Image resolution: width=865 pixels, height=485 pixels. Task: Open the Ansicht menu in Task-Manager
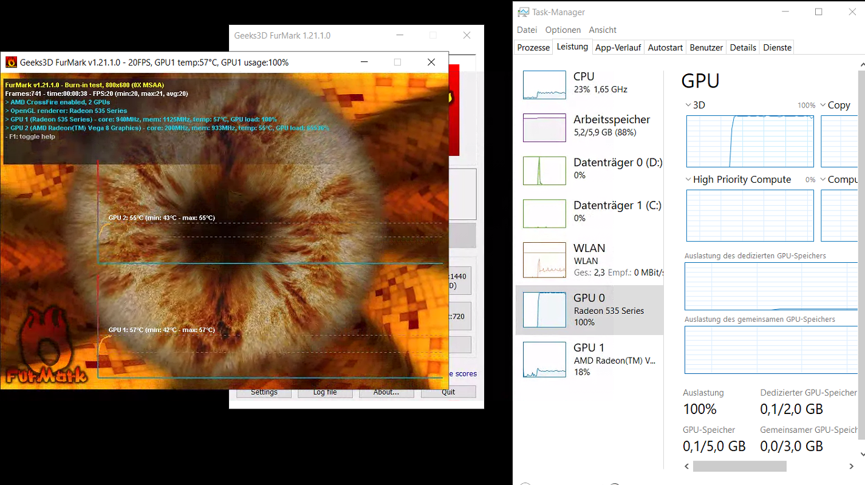603,30
